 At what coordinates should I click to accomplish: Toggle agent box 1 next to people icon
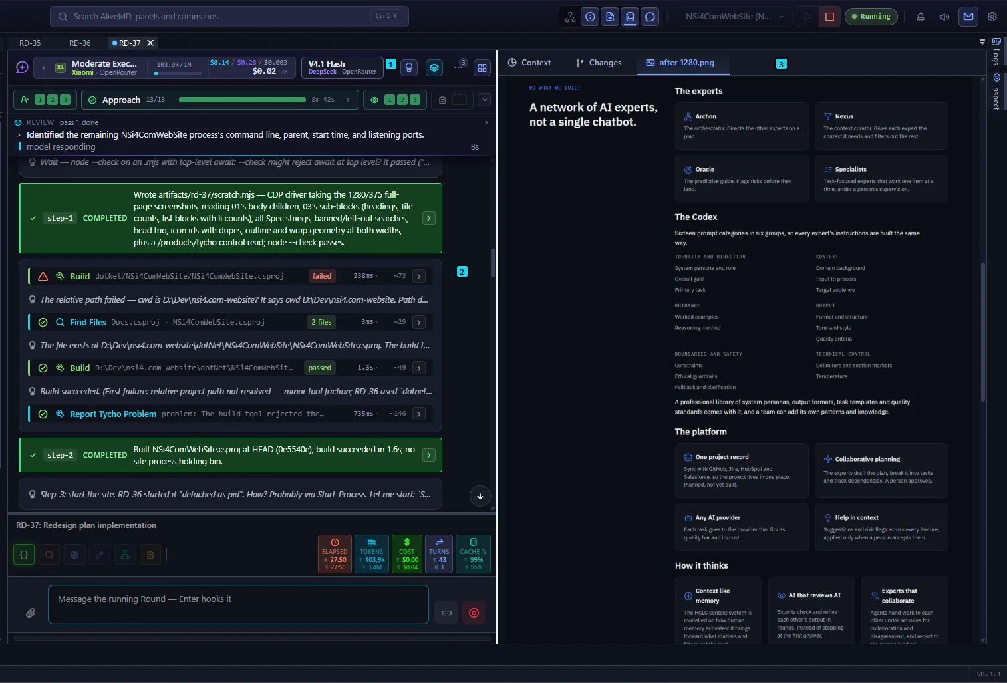(x=40, y=100)
